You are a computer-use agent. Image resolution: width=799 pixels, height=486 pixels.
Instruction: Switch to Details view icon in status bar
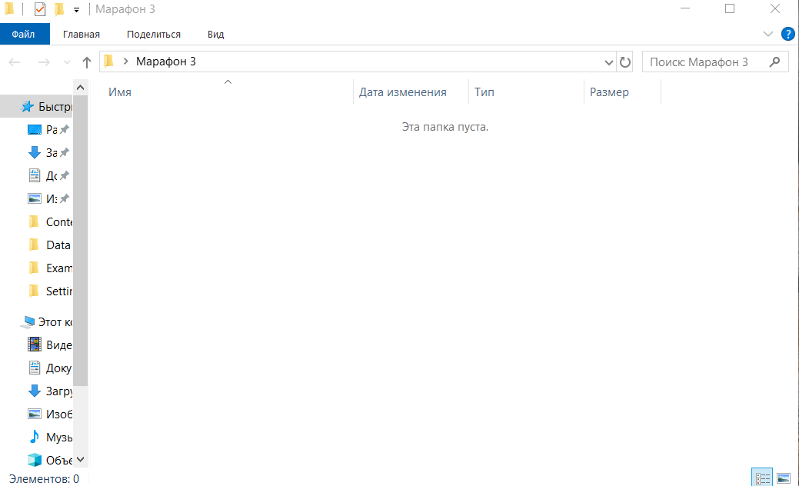[762, 478]
